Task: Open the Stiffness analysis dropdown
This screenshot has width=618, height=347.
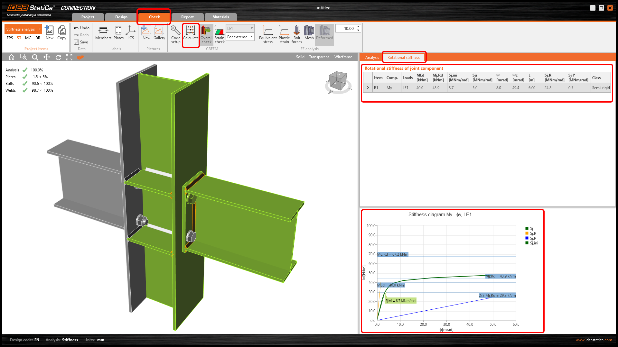Action: (x=40, y=29)
